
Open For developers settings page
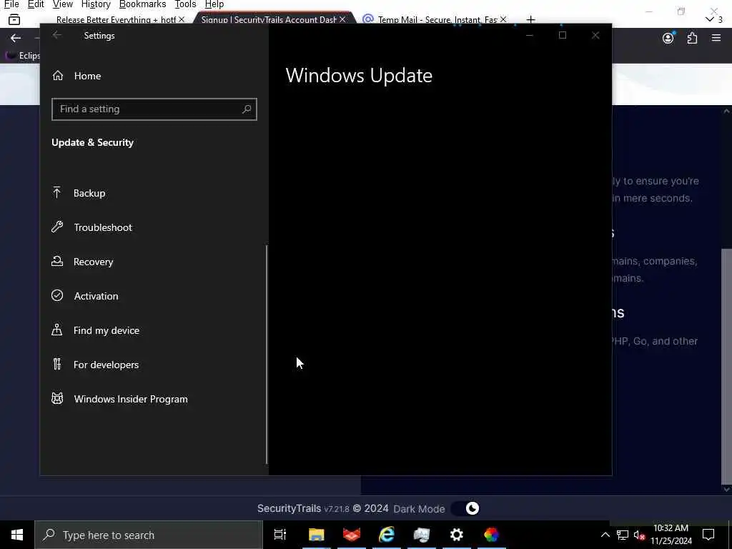pos(106,365)
